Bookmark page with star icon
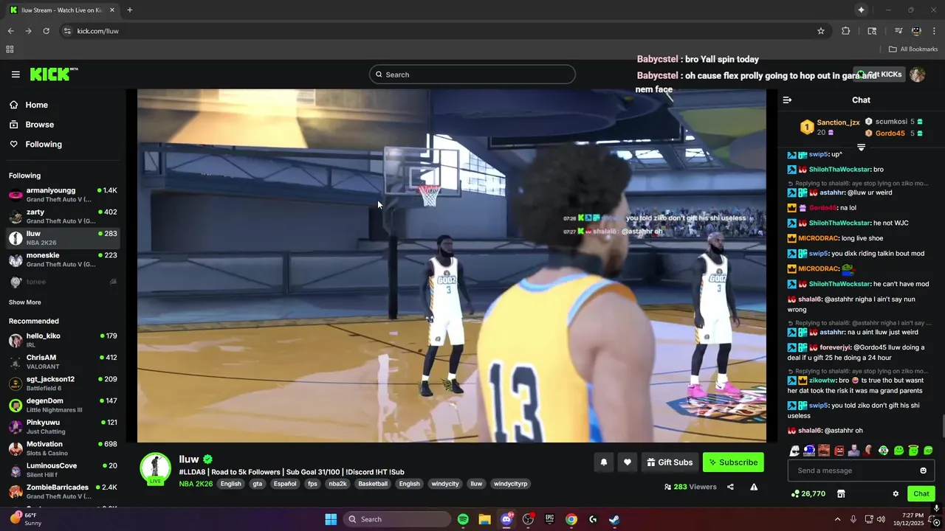Image resolution: width=945 pixels, height=531 pixels. coord(820,31)
